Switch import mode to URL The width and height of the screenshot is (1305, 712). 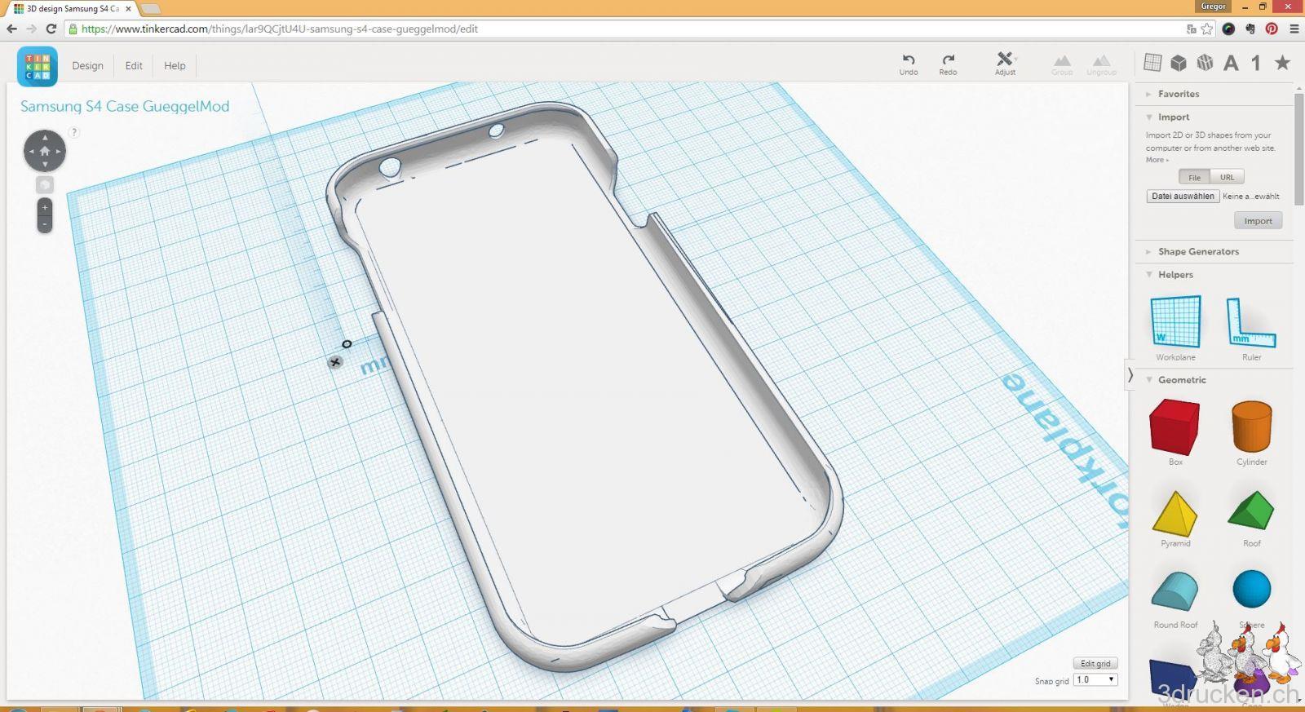pos(1228,177)
